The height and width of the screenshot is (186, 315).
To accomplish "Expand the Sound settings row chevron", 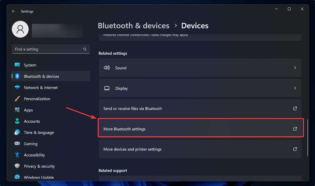I will click(x=295, y=68).
